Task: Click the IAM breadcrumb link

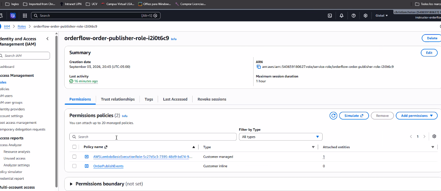Action: click(7, 26)
